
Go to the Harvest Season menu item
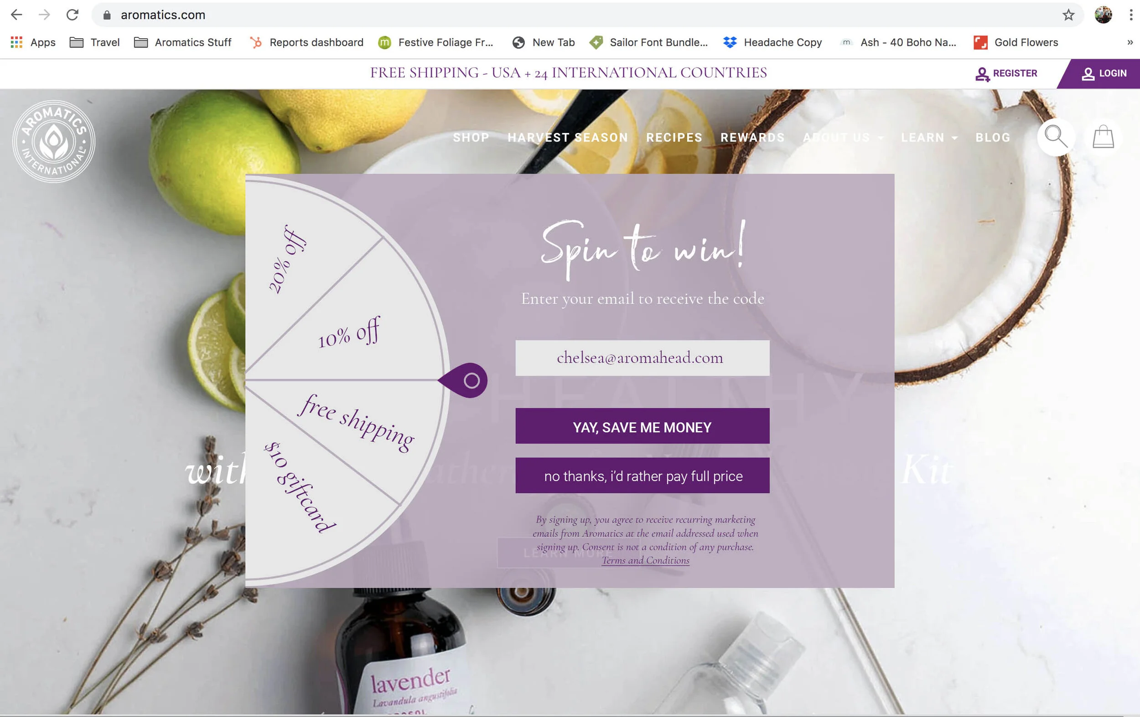point(568,138)
